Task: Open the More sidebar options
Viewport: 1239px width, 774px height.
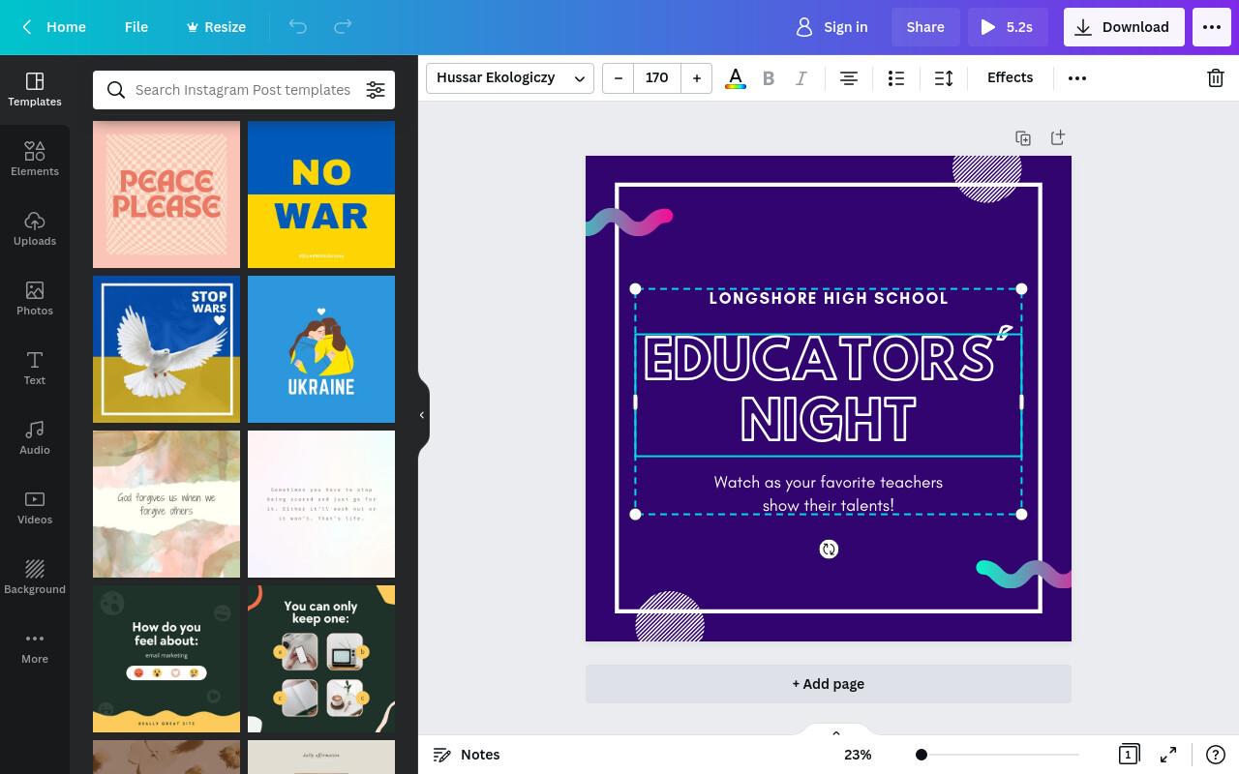Action: [x=35, y=647]
